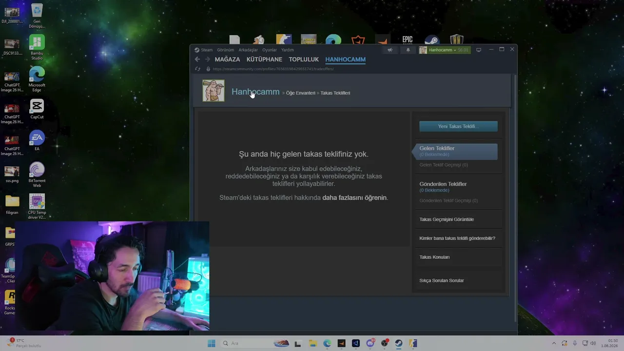Viewport: 624px width, 351px height.
Task: Select the filigran folder on desktop
Action: pyautogui.click(x=12, y=205)
